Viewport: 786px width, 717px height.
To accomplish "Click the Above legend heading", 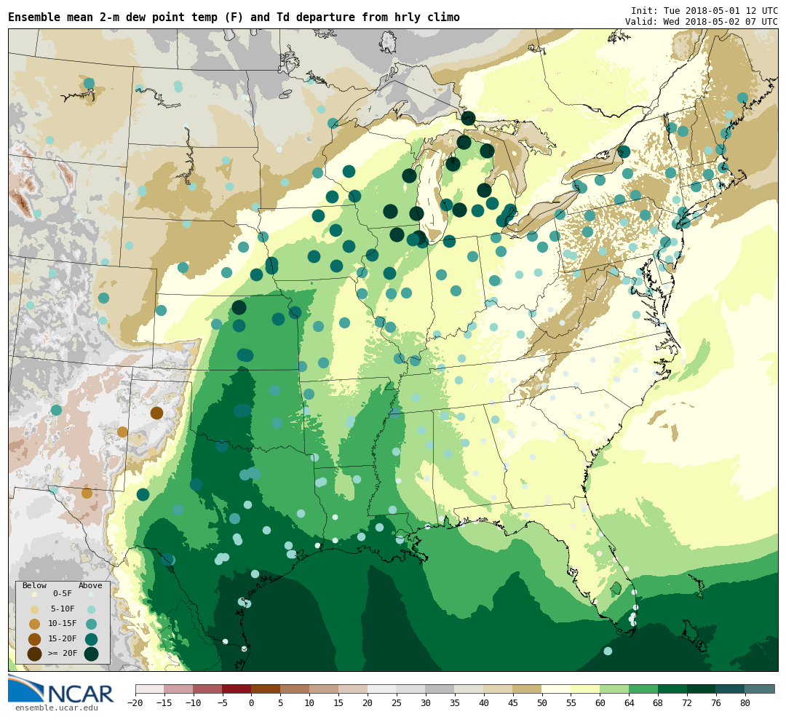I will pyautogui.click(x=90, y=586).
